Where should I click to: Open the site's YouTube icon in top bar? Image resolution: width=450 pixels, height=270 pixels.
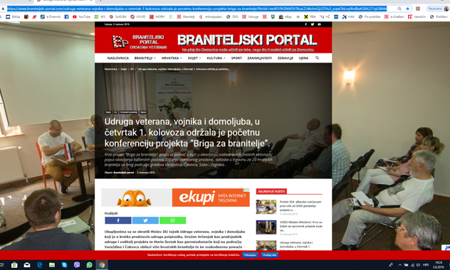point(319,24)
